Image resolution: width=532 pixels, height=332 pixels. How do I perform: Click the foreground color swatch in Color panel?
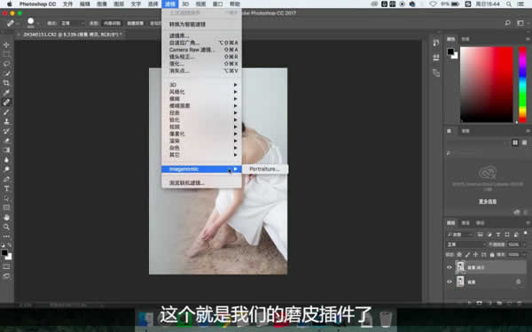(450, 51)
